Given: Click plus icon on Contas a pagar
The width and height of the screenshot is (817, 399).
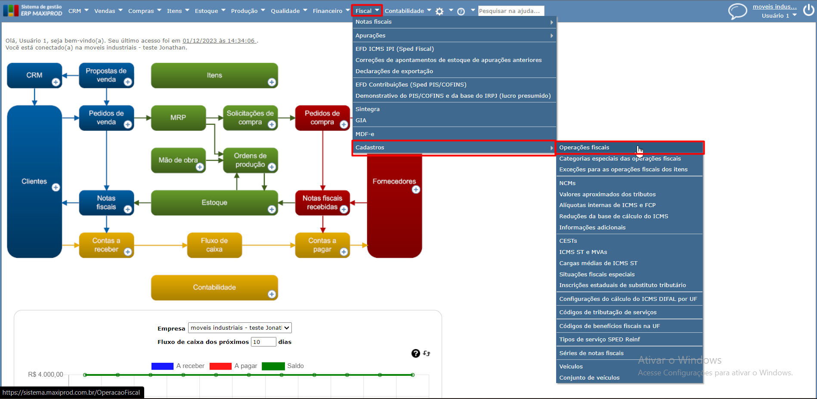Looking at the screenshot, I should coord(344,252).
